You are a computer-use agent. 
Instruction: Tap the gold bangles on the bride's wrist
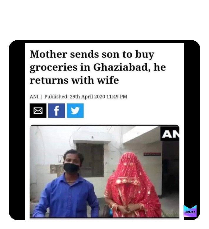pyautogui.click(x=114, y=206)
